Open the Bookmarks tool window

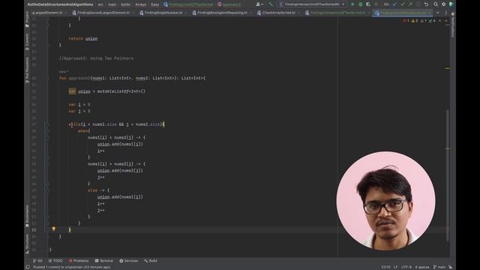[x=27, y=216]
